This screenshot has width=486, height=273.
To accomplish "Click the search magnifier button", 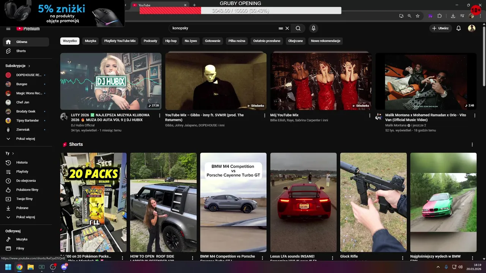I will coord(298,28).
